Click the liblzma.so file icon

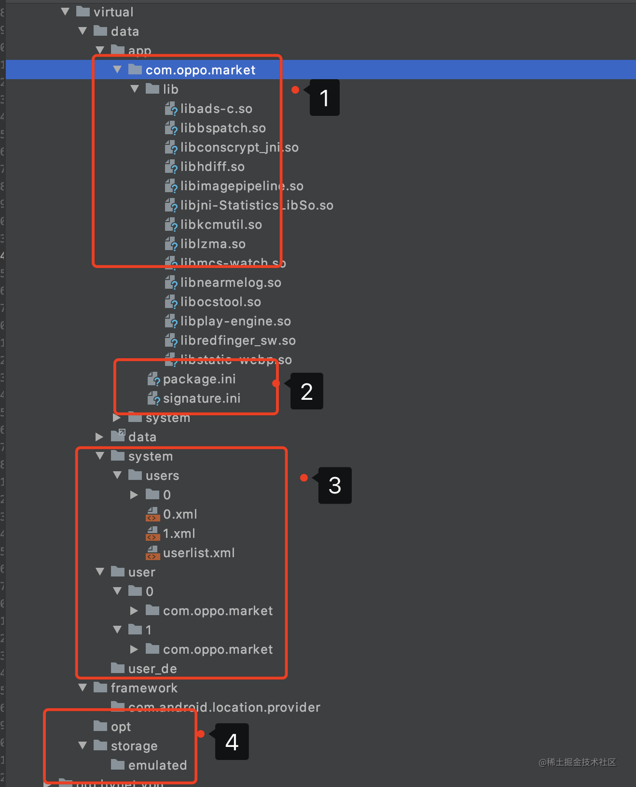171,244
